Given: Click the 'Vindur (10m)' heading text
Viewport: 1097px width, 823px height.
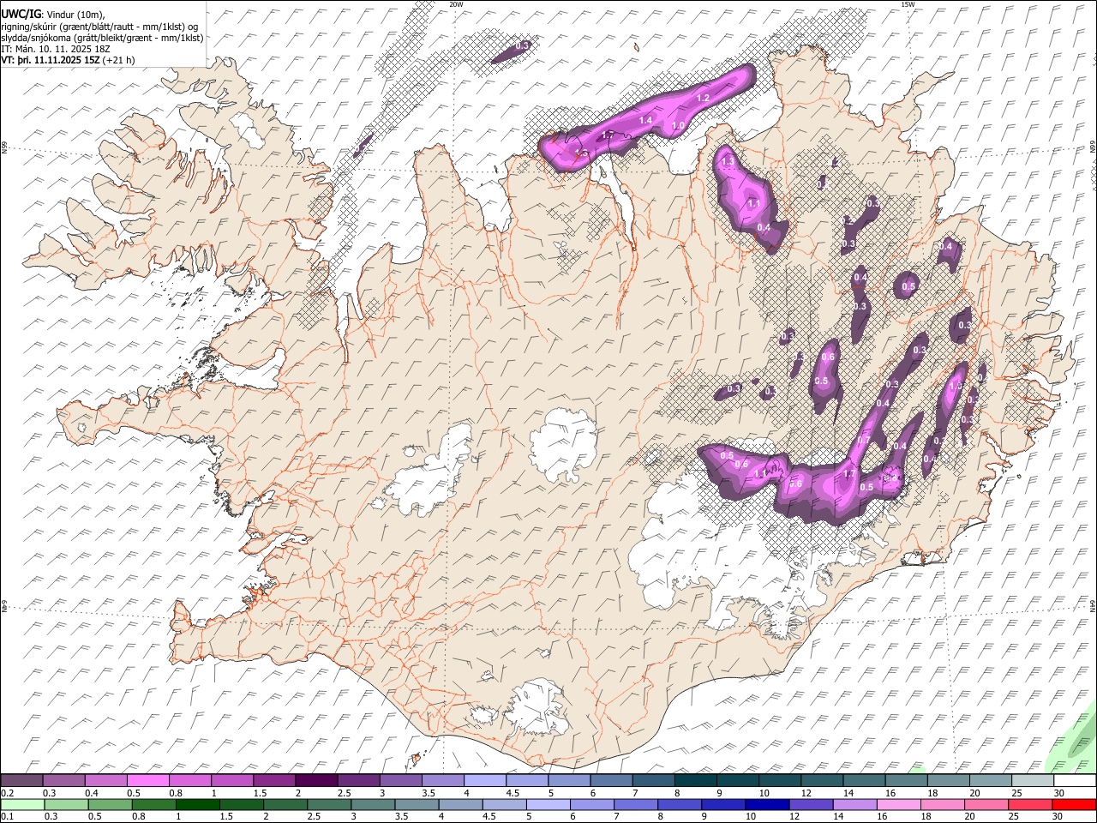Looking at the screenshot, I should click(74, 14).
